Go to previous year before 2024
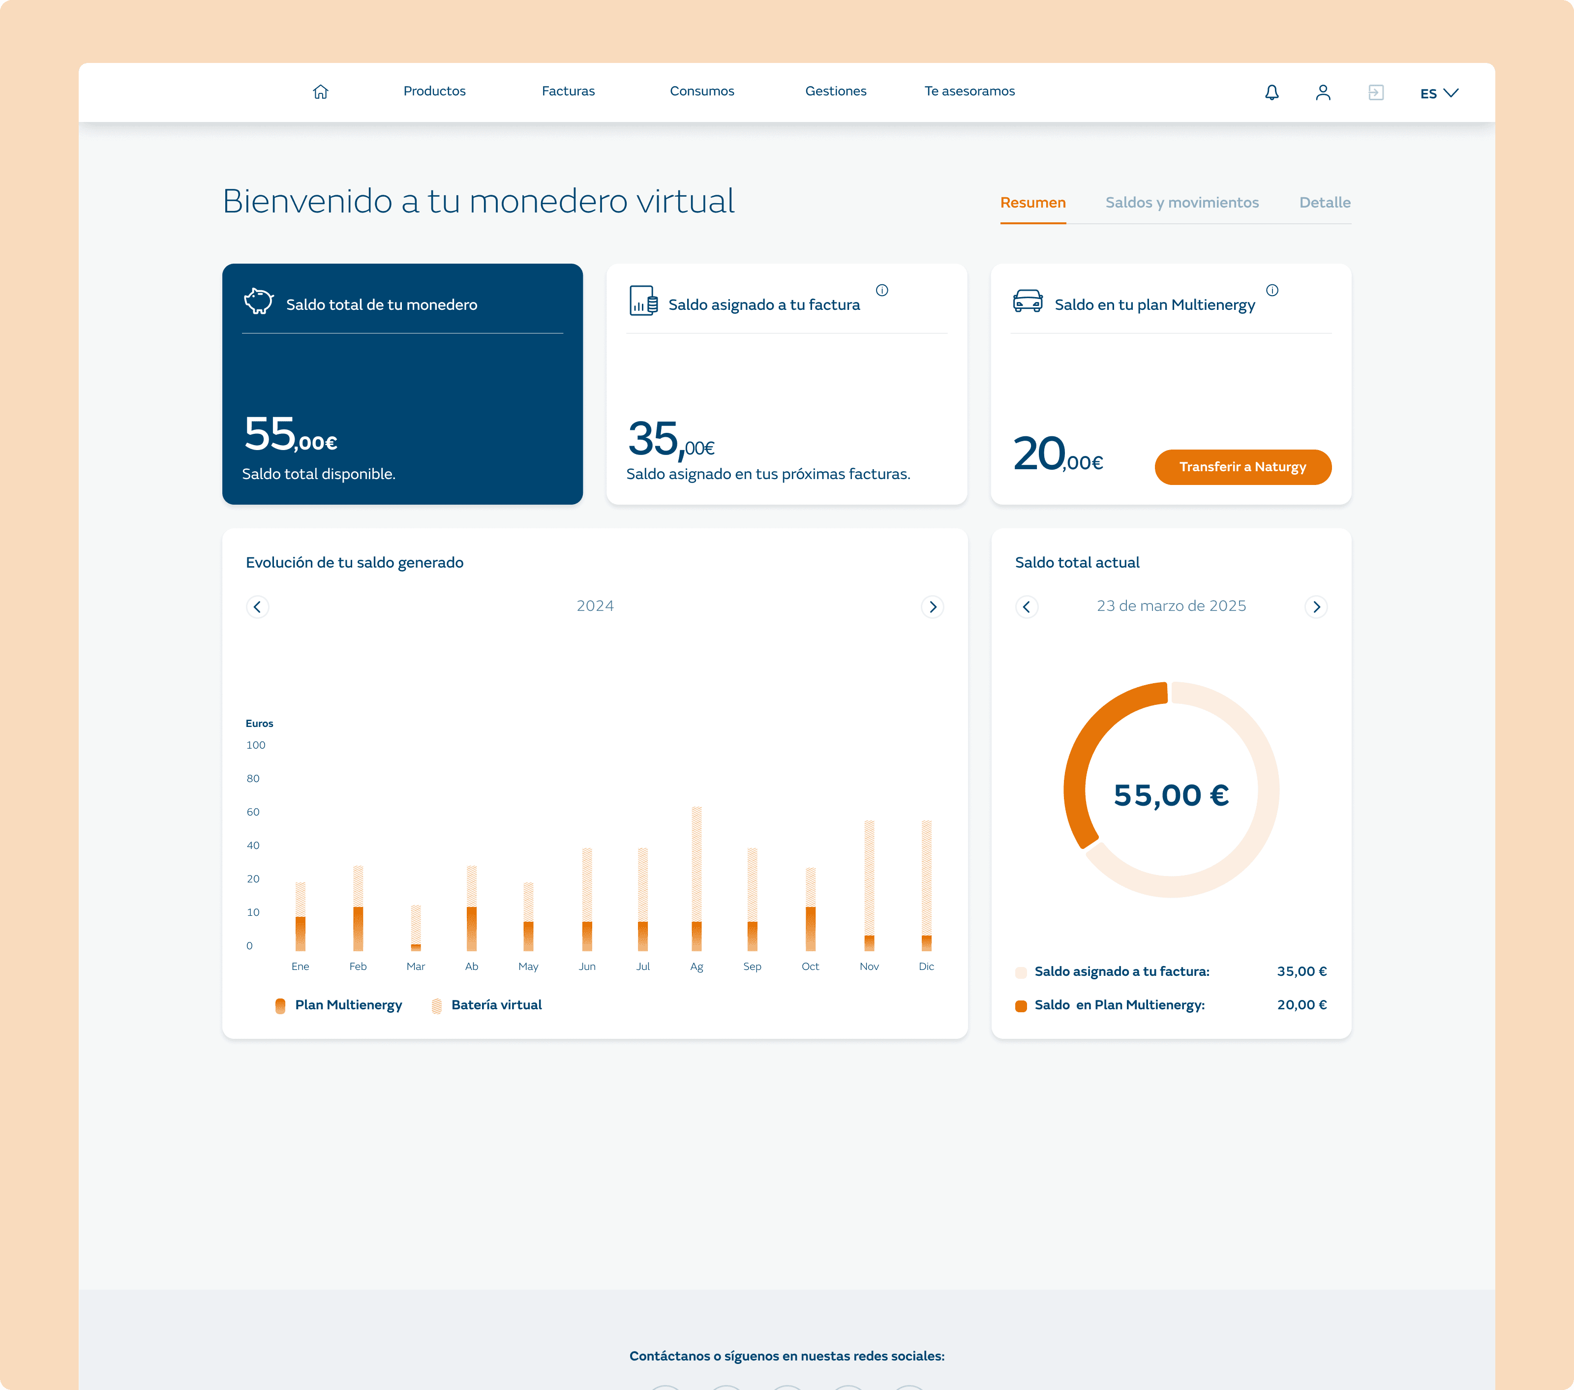The image size is (1574, 1390). 257,607
